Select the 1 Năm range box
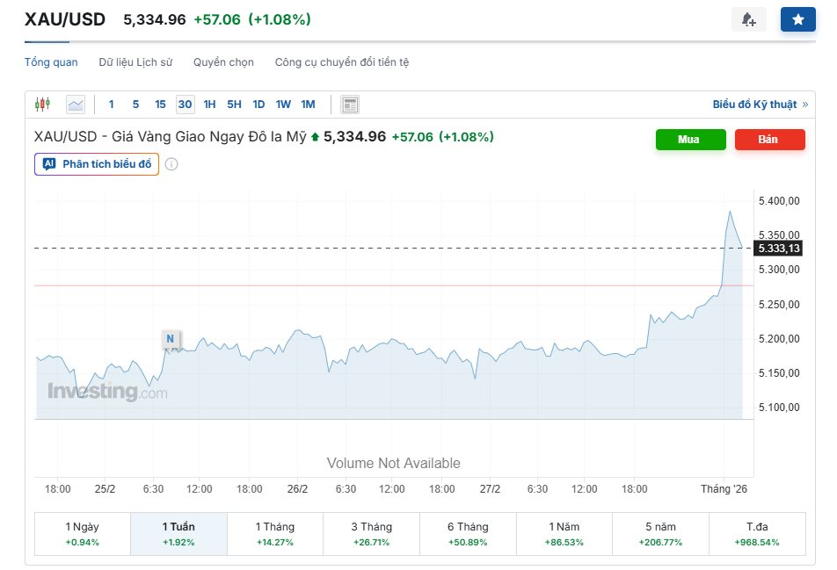Screen dimensions: 837x570 [x=564, y=533]
